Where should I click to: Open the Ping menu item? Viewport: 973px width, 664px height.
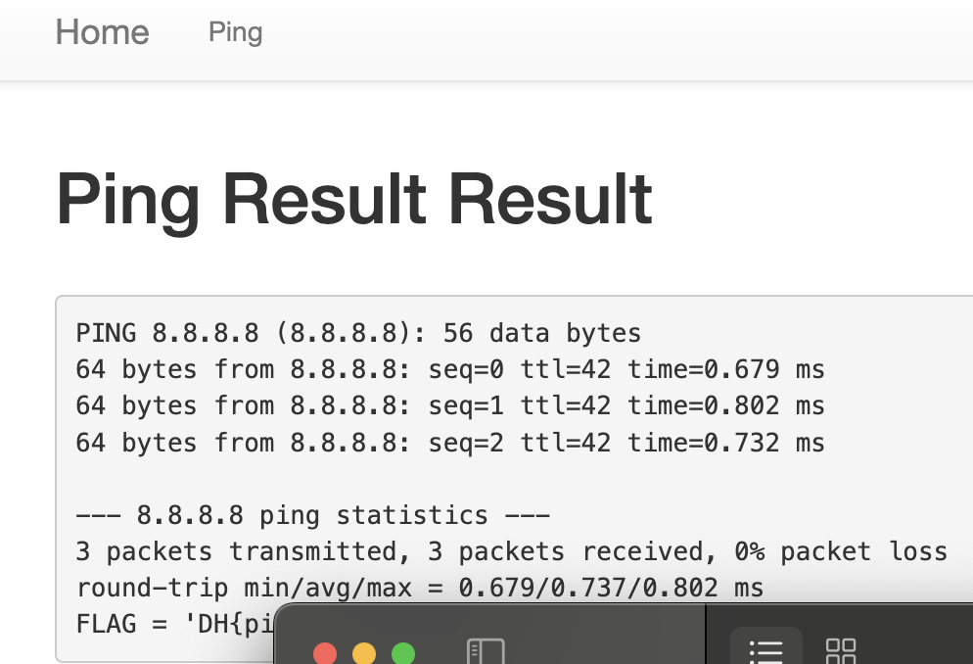236,32
